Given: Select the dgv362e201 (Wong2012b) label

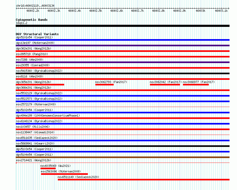Looking at the screenshot, I should (x=34, y=48).
